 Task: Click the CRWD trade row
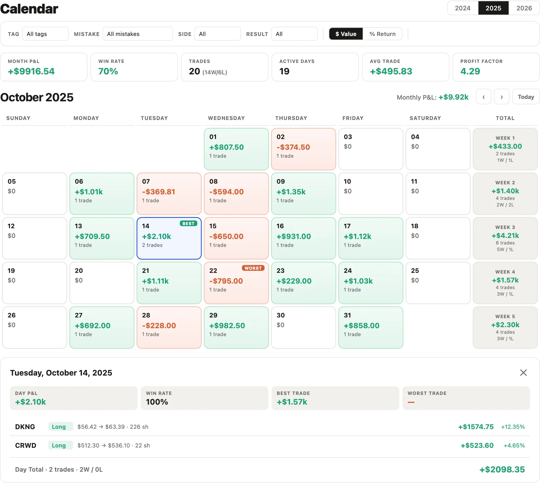click(270, 445)
